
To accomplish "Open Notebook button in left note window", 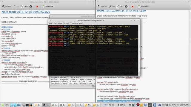I will (x=48, y=7).
